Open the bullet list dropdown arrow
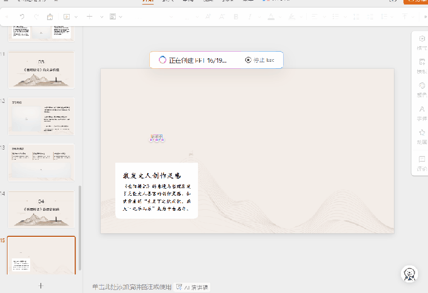 (345, 17)
